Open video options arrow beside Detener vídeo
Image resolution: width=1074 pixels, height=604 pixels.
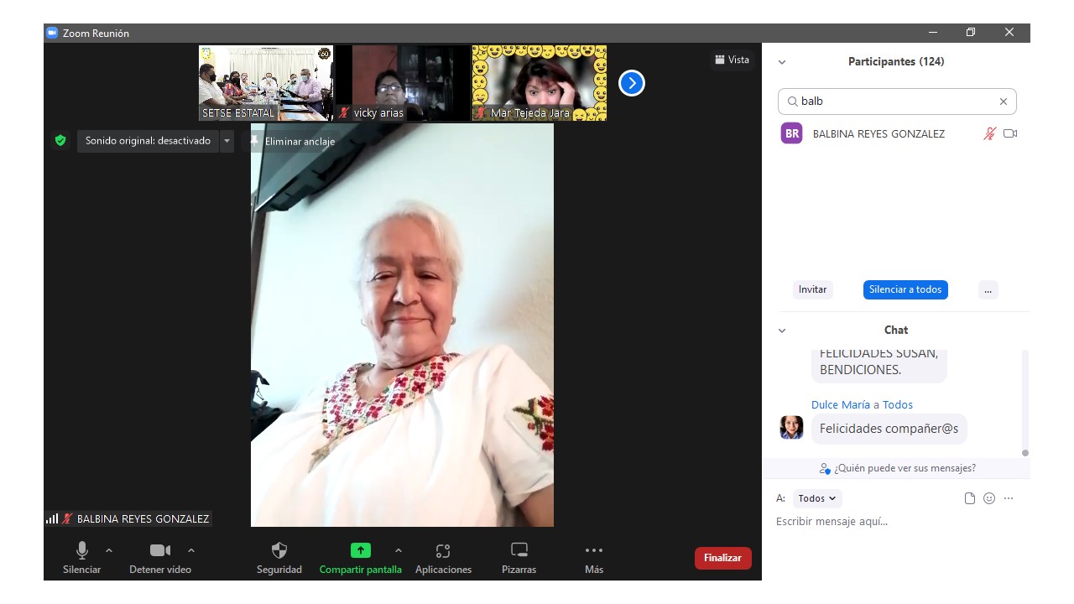(191, 550)
